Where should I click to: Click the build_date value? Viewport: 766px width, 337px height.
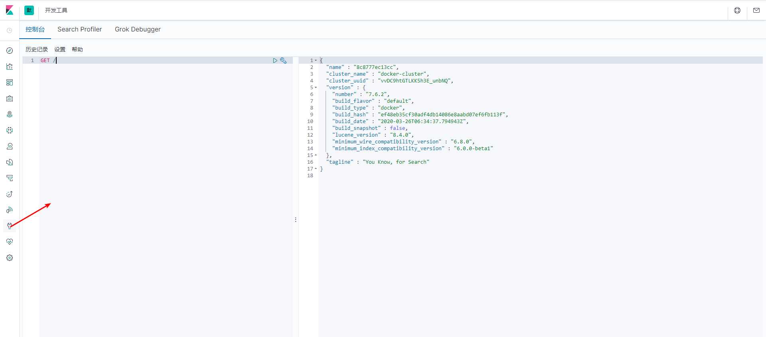422,121
